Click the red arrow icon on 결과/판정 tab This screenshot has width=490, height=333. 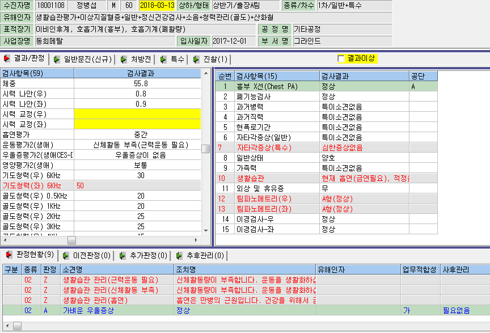[7, 58]
